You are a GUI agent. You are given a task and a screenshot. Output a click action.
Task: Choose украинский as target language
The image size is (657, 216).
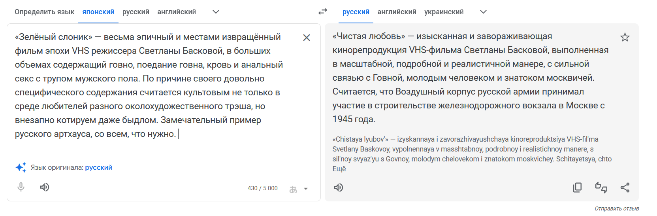tap(444, 12)
